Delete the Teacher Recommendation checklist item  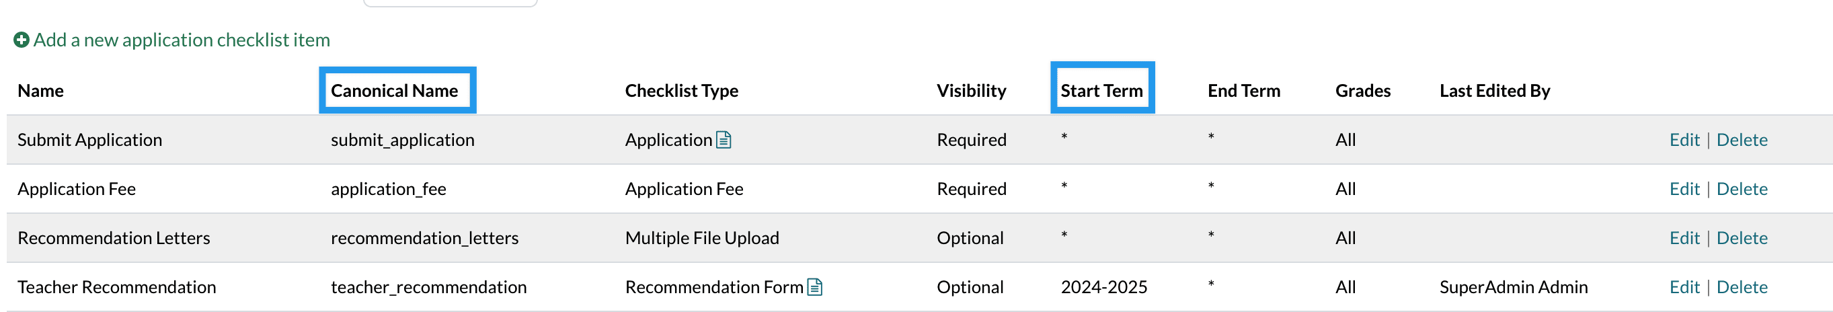click(1741, 287)
